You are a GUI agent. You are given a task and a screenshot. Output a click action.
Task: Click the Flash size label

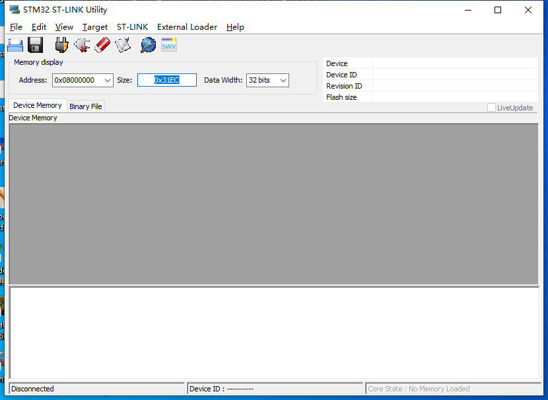click(x=341, y=97)
